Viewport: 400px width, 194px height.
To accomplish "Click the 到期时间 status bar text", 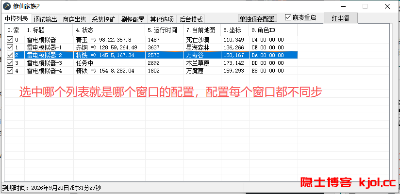I will 52,188.
